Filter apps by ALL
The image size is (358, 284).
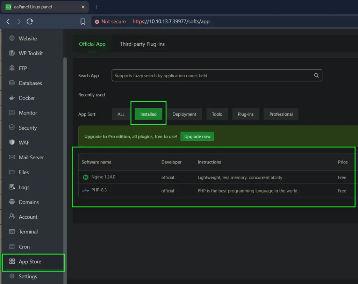point(121,114)
